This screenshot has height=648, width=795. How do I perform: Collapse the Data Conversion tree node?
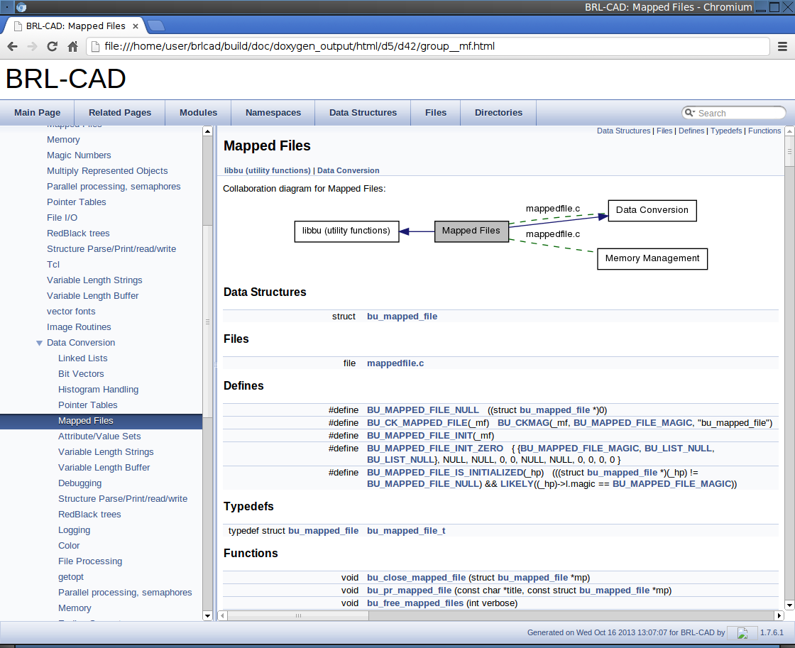39,343
